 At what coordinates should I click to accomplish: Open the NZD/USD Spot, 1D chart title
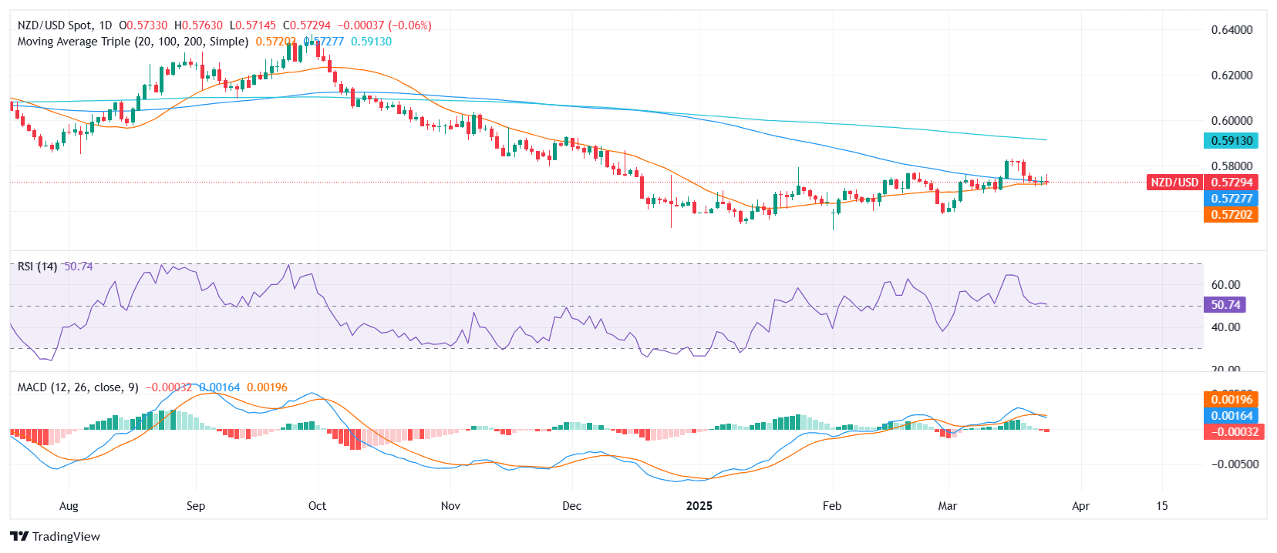coord(65,25)
